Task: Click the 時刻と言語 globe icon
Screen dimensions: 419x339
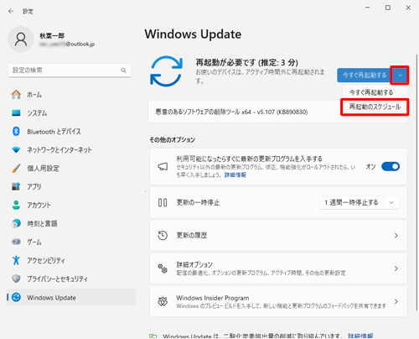Action: tap(16, 223)
